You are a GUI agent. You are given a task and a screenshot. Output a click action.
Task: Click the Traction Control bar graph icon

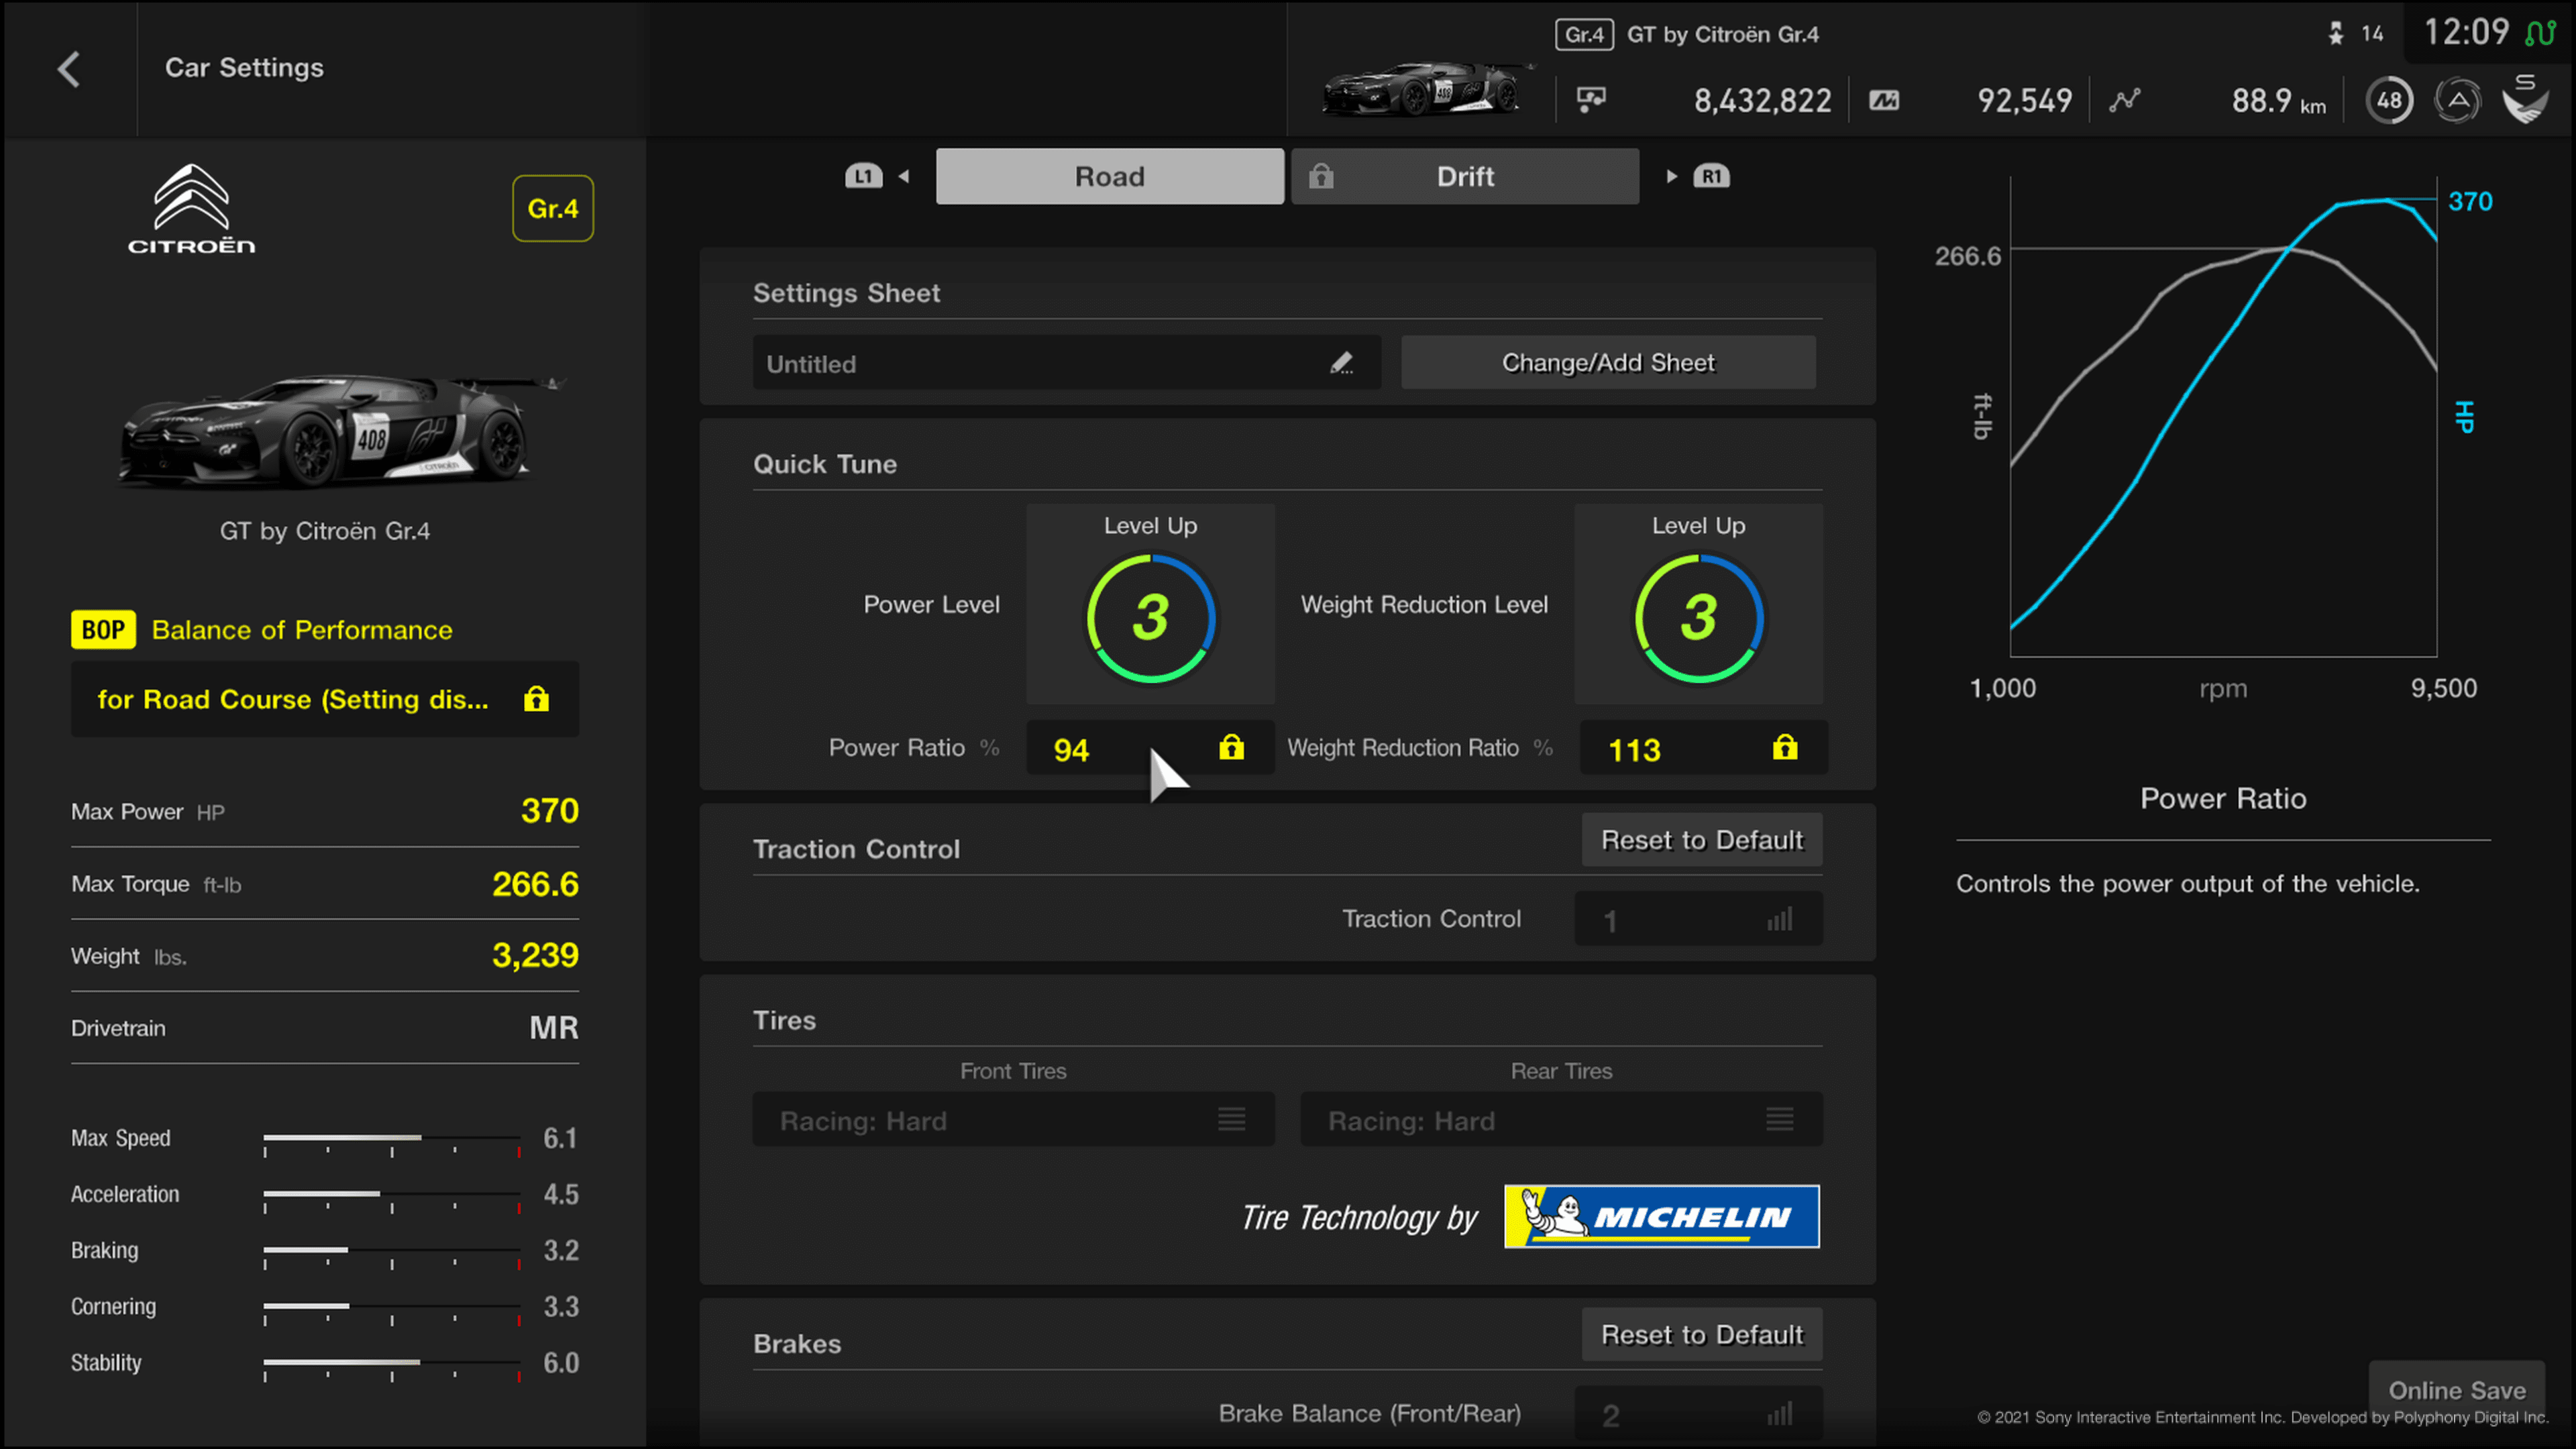tap(1780, 918)
